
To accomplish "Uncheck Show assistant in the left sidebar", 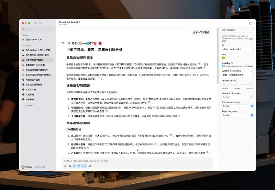I will tap(223, 66).
